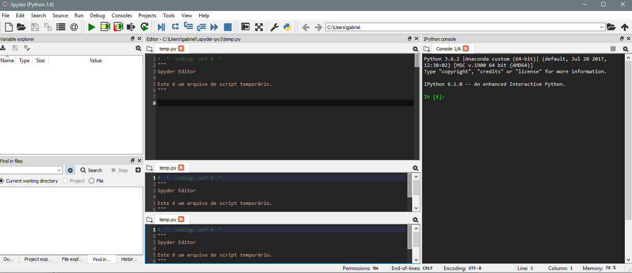Viewport: 632px width, 273px height.
Task: Choose the File search scope radio button
Action: 91,181
